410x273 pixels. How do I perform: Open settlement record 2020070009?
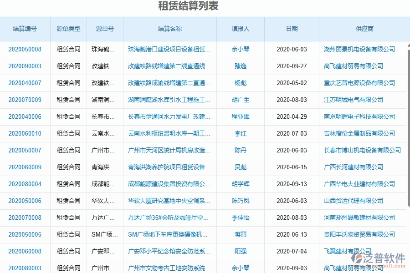pos(25,100)
